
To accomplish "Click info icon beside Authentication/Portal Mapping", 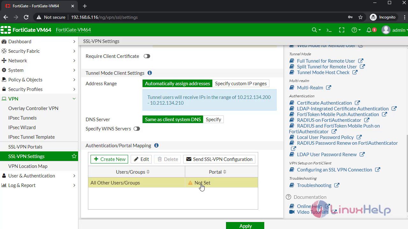I will coord(156,145).
